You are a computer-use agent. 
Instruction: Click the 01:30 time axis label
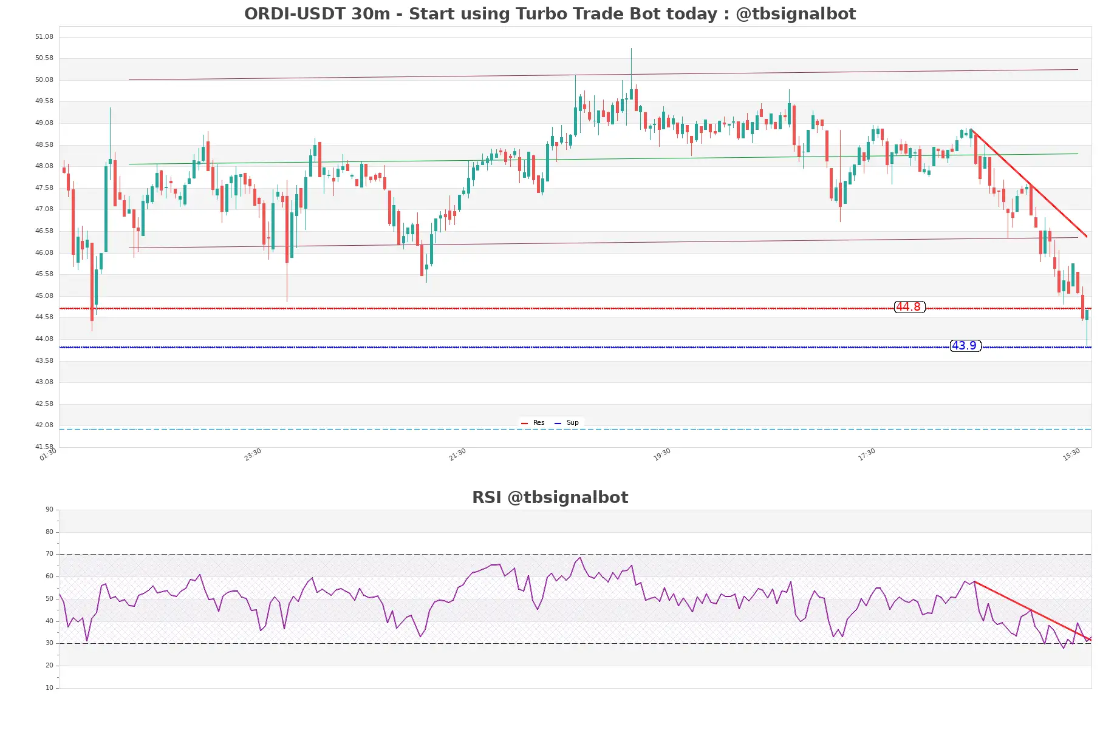[x=48, y=454]
